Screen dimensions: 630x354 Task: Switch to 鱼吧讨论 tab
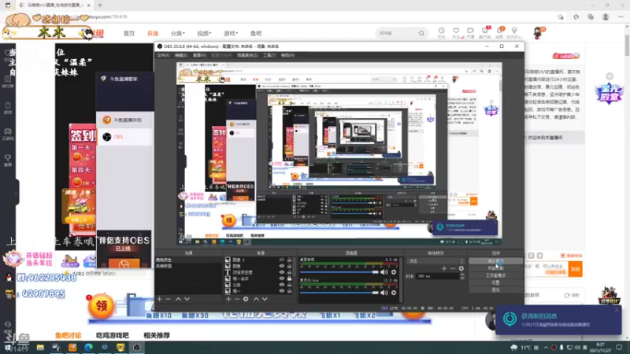coord(68,335)
